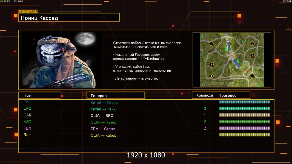Screen dimensions: 292x164
Task: Click start position marker 1 on the map
Action: click(x=211, y=76)
